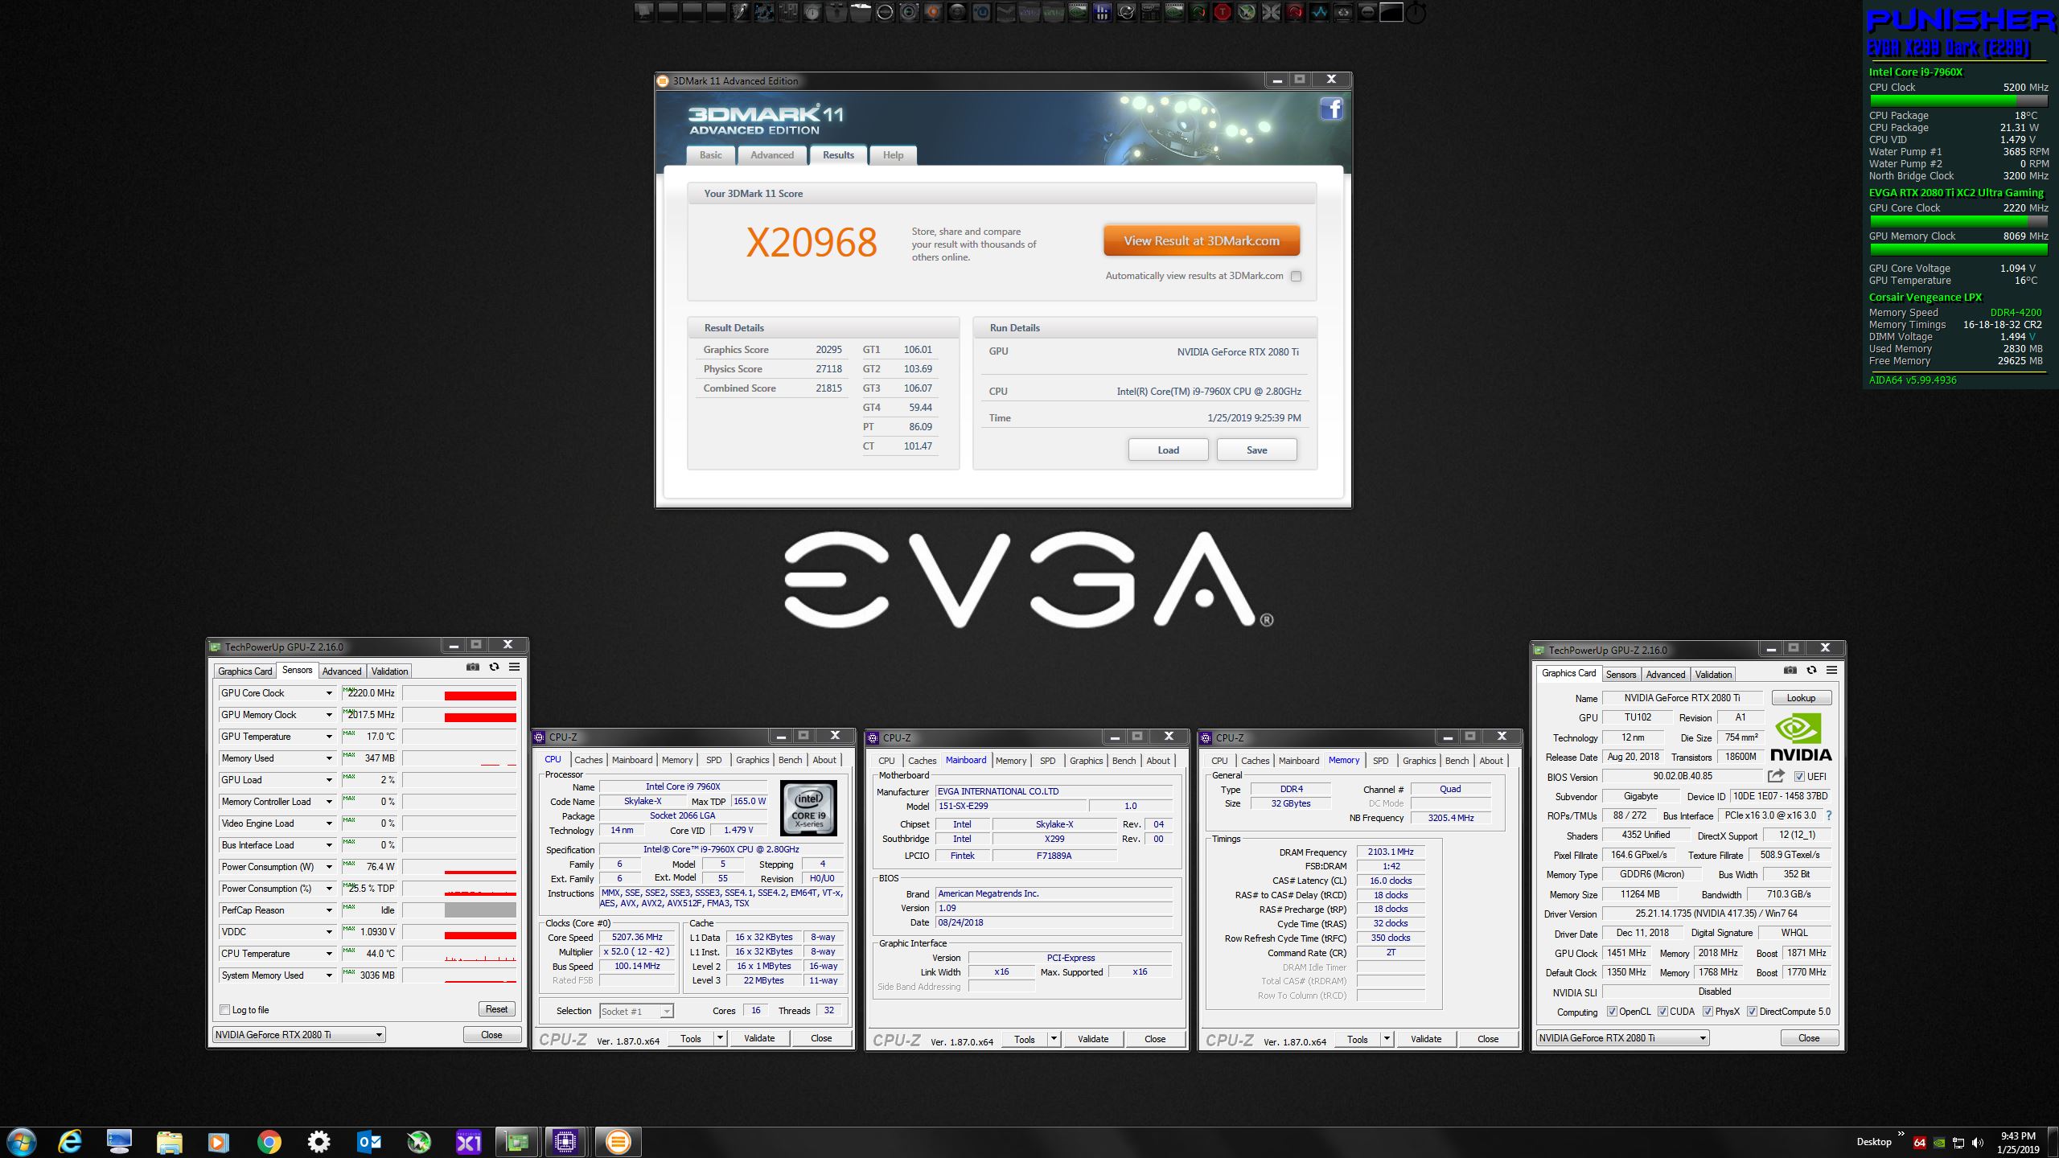Click refresh icon in GPU-Z Sensors window
This screenshot has width=2059, height=1158.
[494, 667]
